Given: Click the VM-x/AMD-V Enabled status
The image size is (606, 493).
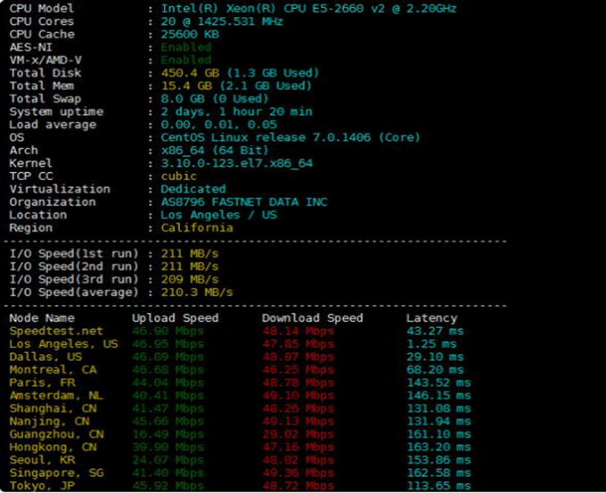Looking at the screenshot, I should [186, 60].
